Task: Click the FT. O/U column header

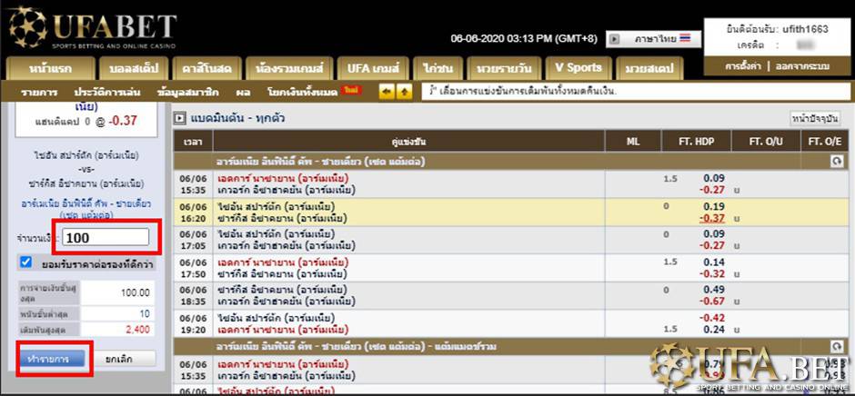Action: pos(766,142)
